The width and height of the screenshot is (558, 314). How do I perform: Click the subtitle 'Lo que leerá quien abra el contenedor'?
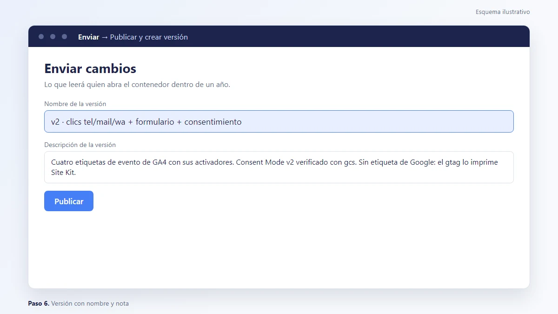pos(137,85)
